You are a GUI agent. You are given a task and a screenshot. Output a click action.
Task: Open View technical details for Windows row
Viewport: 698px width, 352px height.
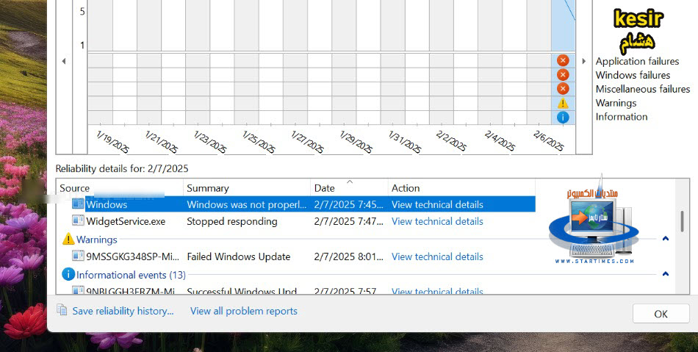point(437,205)
